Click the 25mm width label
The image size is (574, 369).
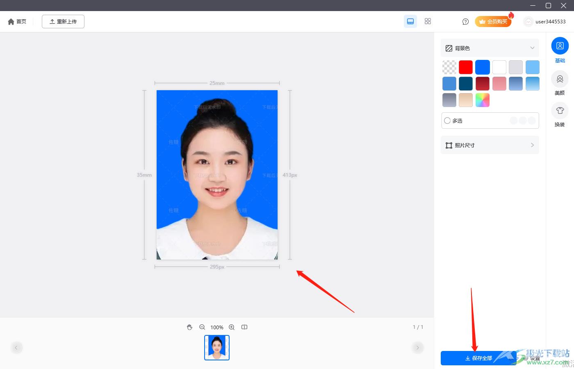click(217, 83)
